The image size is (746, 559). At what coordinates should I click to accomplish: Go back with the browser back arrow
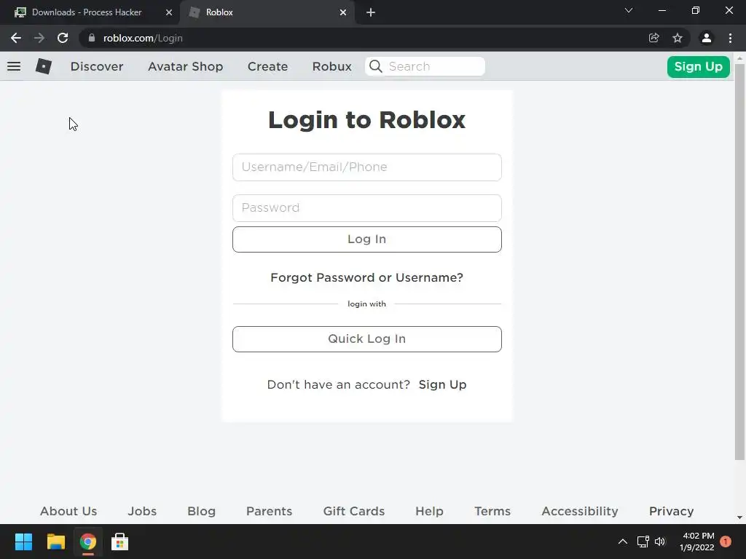[16, 38]
